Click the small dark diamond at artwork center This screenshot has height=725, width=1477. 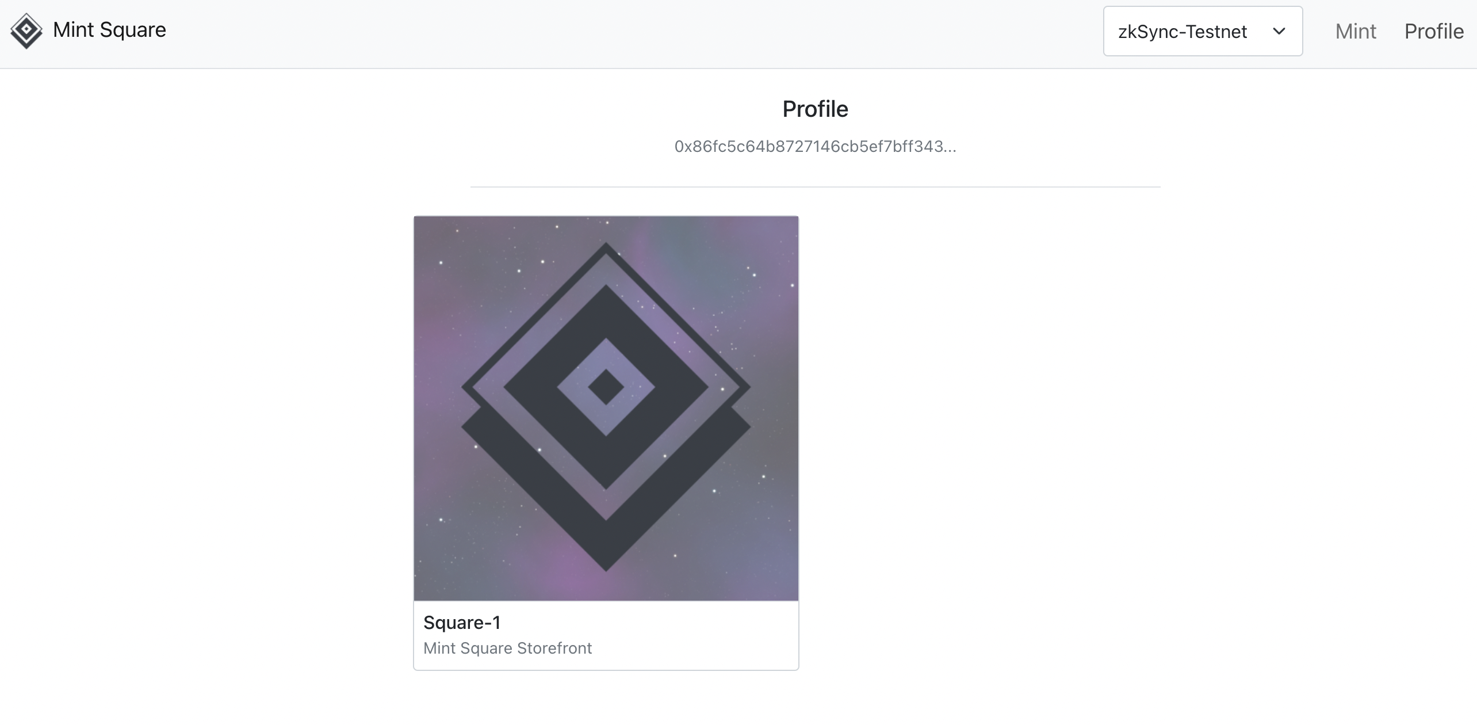tap(606, 387)
